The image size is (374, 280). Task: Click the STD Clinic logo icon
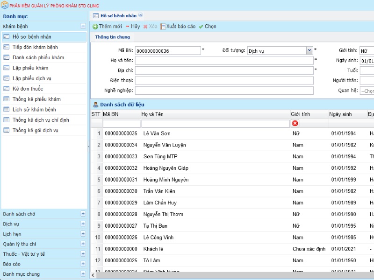coord(5,5)
